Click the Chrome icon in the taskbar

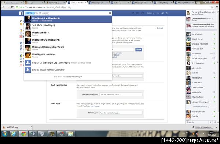pos(23,134)
